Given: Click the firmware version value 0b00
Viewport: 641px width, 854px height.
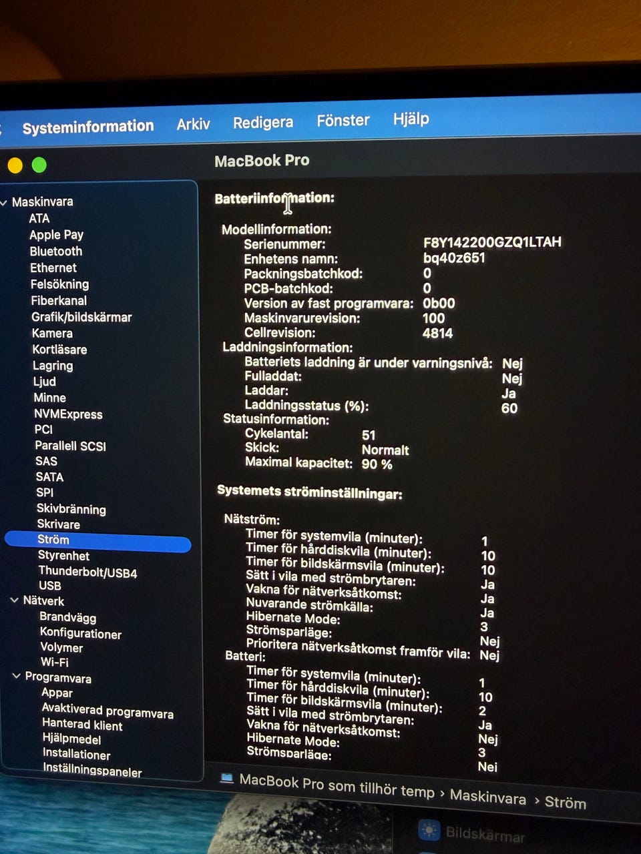Looking at the screenshot, I should point(439,304).
